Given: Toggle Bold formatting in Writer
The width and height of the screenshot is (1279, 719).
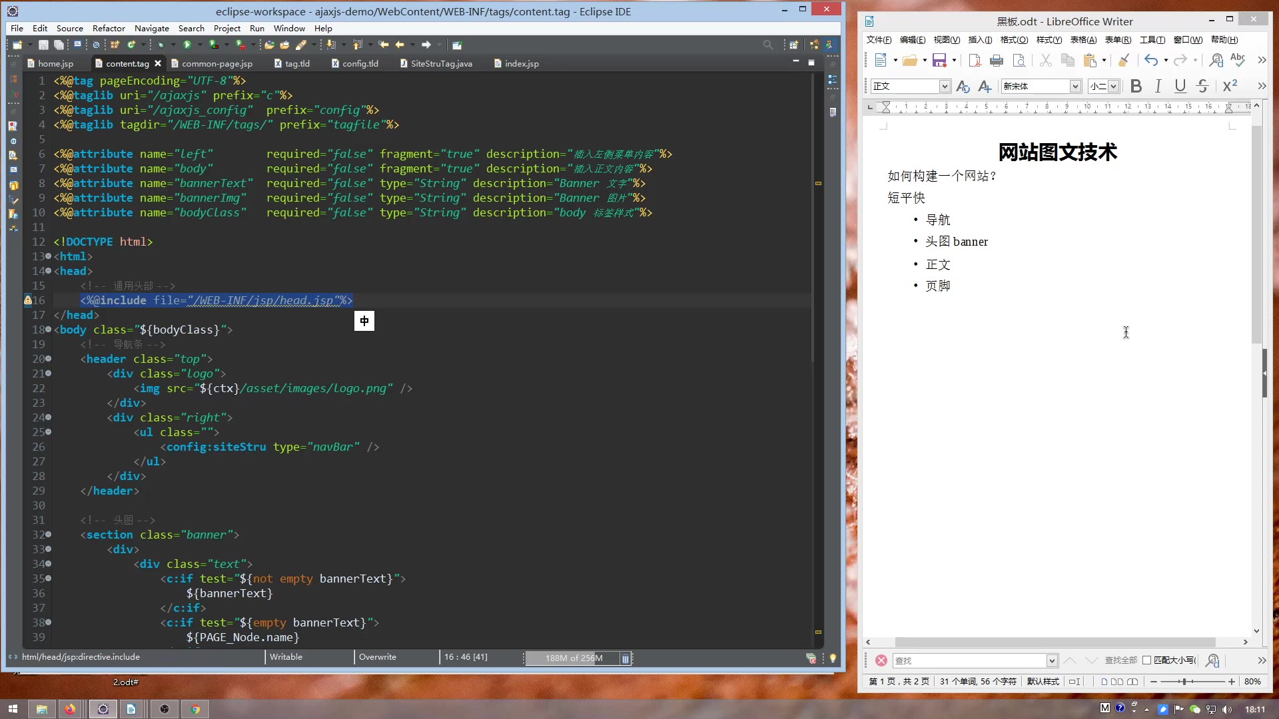Looking at the screenshot, I should coord(1136,86).
